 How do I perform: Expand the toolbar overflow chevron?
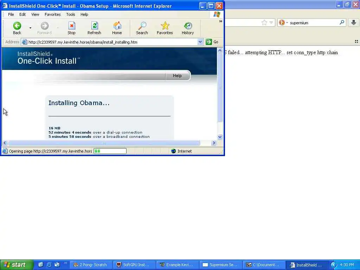point(221,21)
